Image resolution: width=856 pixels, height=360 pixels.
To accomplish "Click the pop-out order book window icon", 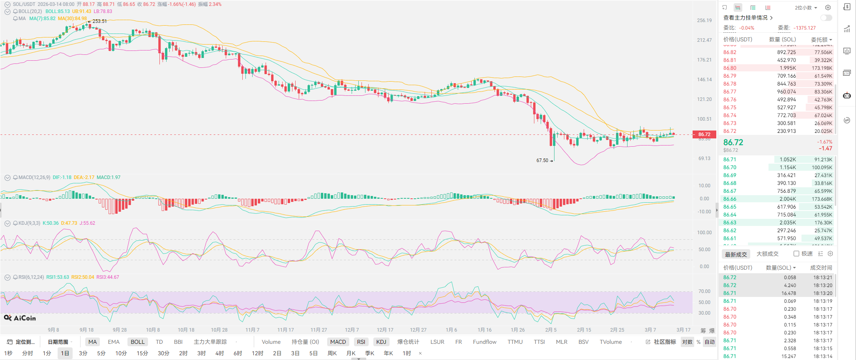I will (725, 7).
